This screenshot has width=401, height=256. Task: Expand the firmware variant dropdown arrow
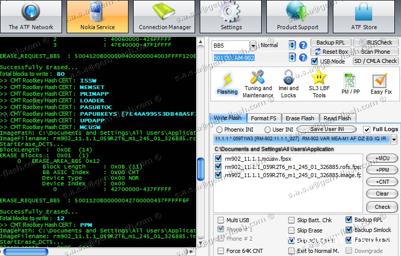coord(394,139)
